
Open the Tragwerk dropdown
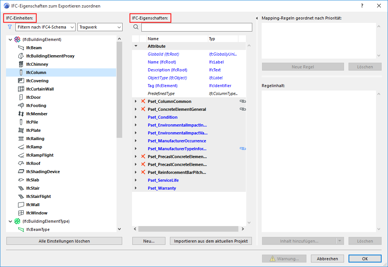100,27
